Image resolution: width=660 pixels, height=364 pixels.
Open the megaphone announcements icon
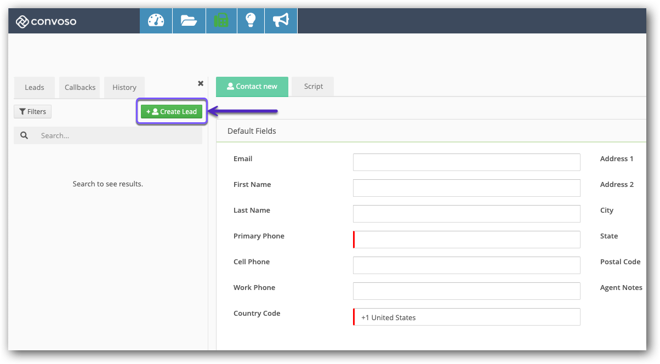tap(281, 21)
